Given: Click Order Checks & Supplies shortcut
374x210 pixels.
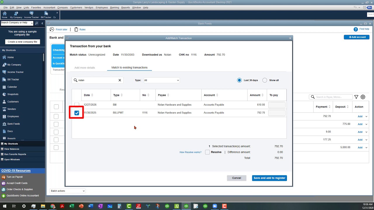Looking at the screenshot, I should pyautogui.click(x=20, y=189).
